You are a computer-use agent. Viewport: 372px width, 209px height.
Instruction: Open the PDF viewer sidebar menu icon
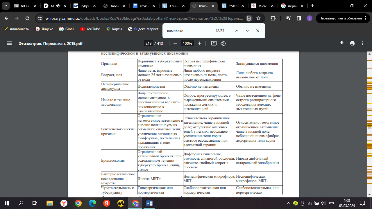pos(9,43)
